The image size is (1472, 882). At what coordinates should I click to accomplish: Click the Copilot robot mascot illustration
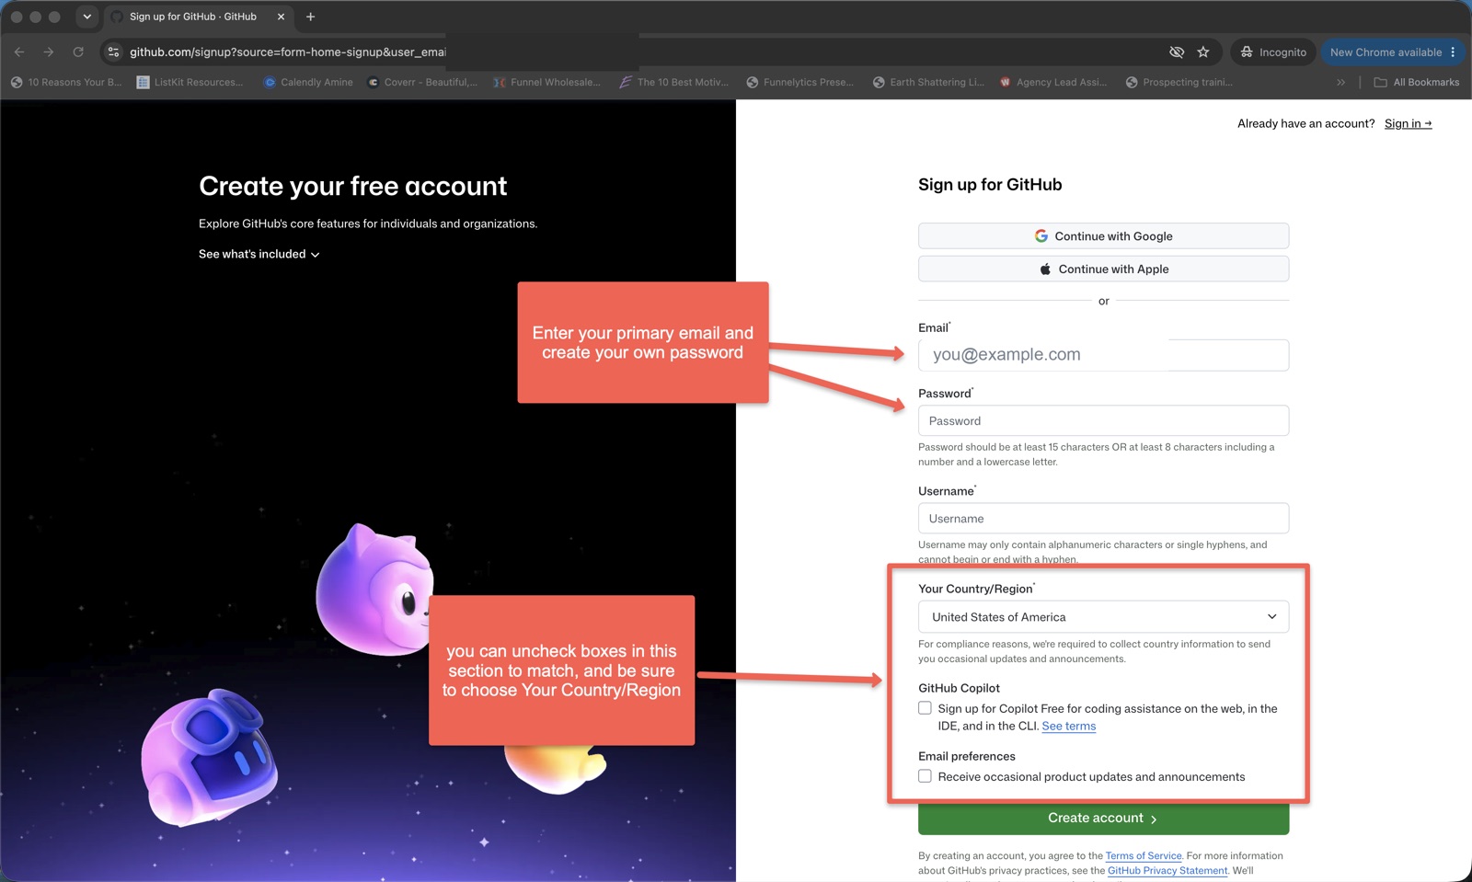coord(209,759)
